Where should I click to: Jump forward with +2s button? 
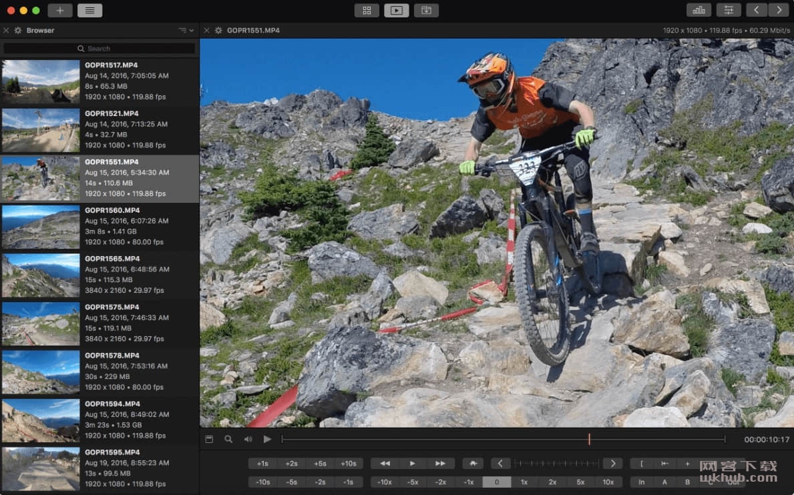(291, 463)
